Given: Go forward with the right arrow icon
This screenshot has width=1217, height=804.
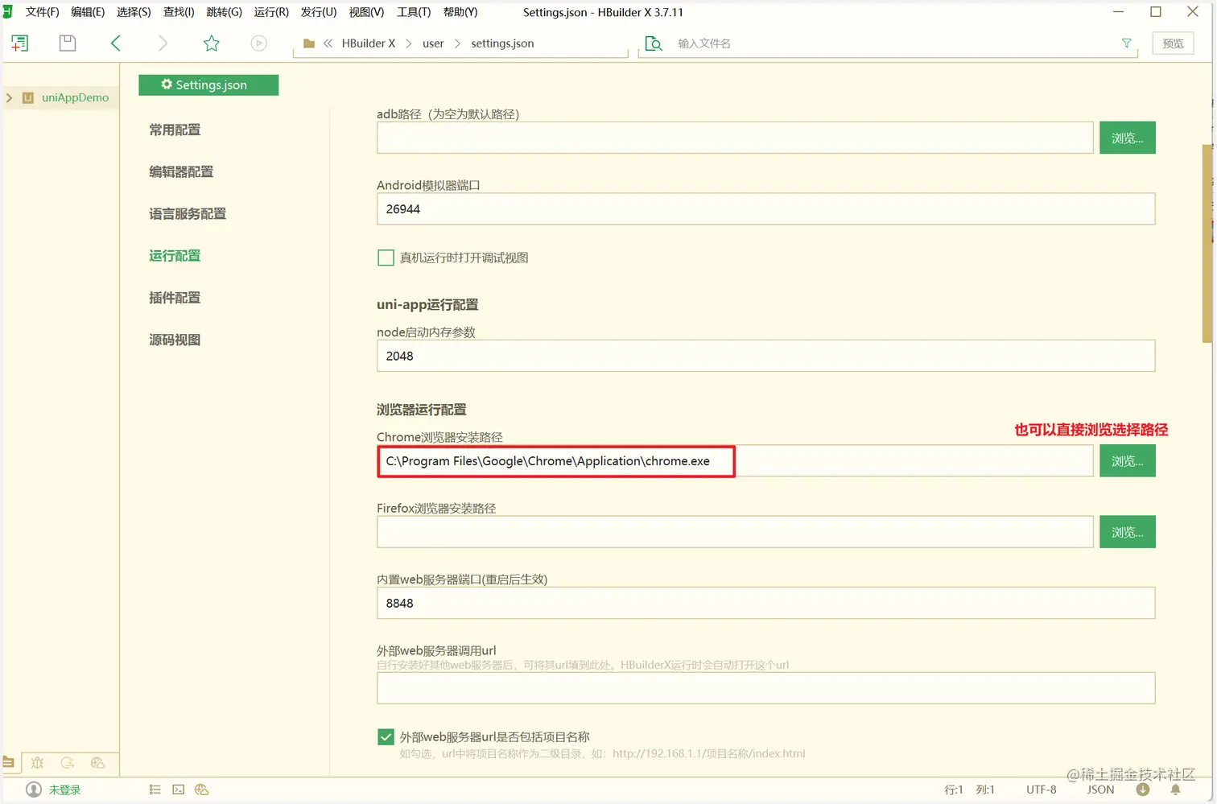Looking at the screenshot, I should coord(163,43).
